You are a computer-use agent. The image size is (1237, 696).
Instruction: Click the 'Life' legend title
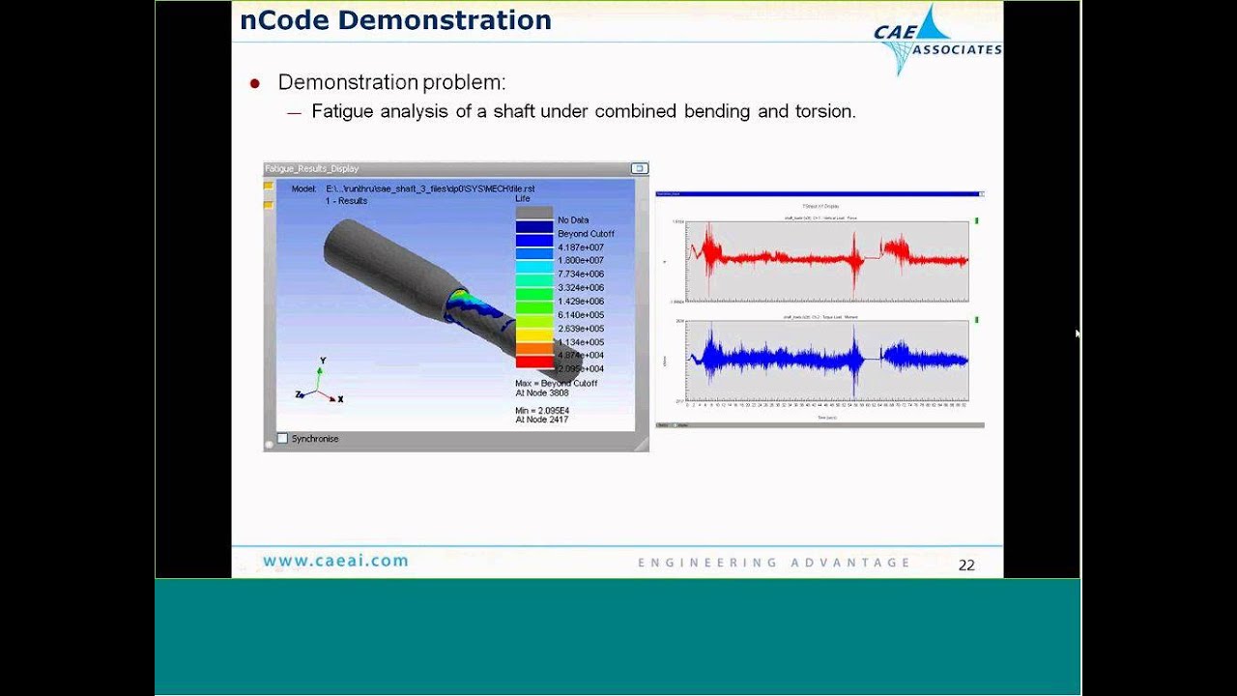pos(523,198)
